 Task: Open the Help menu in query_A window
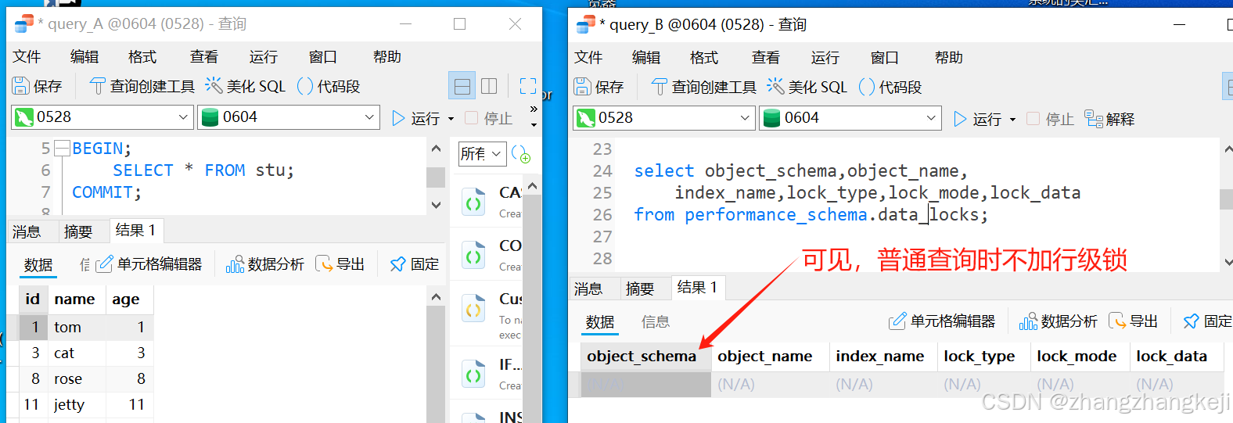pos(387,56)
